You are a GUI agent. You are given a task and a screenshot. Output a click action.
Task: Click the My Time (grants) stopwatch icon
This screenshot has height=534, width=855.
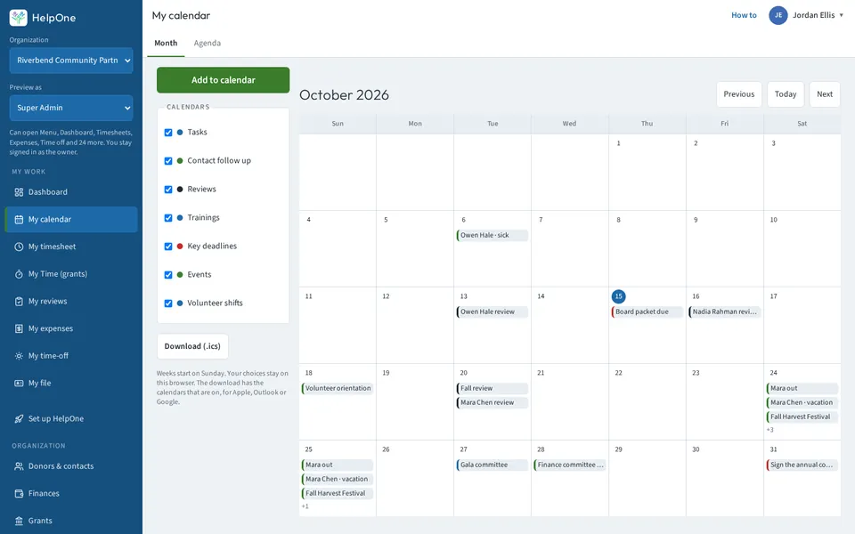click(x=19, y=273)
